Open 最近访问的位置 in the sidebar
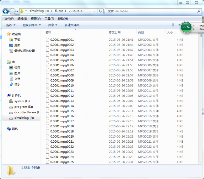Viewport: 204px width, 179px height. tap(22, 51)
